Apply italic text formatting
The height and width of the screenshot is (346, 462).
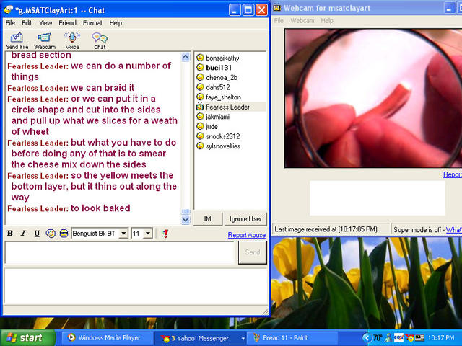click(x=23, y=234)
